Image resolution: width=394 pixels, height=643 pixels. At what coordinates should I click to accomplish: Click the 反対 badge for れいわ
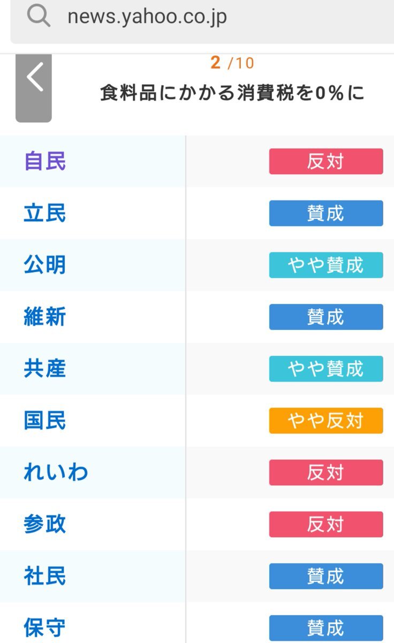click(326, 473)
